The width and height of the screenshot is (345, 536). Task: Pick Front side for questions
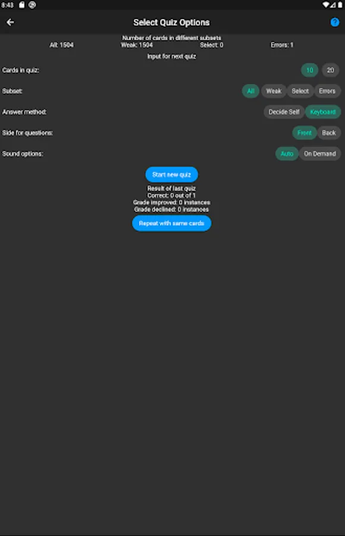coord(305,133)
